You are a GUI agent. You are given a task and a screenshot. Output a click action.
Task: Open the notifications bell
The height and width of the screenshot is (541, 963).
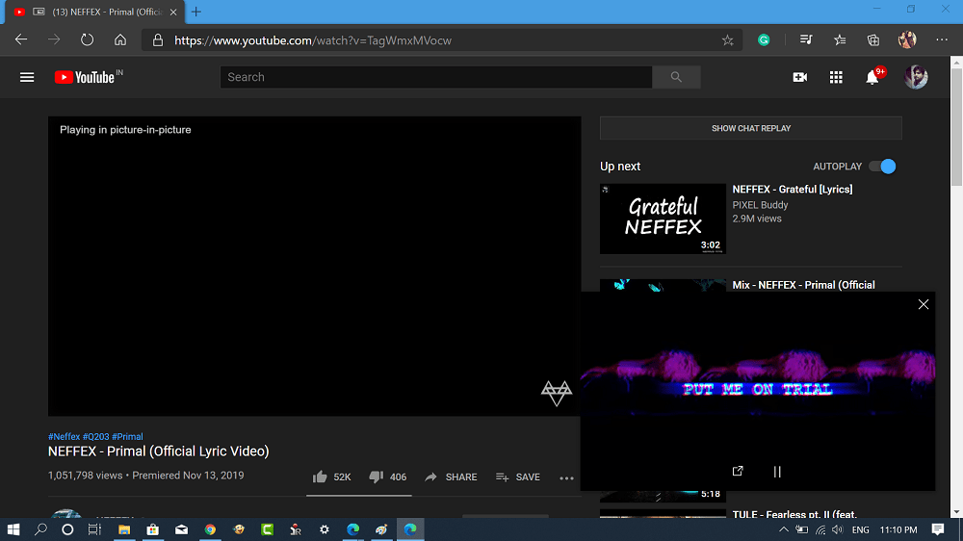[872, 77]
